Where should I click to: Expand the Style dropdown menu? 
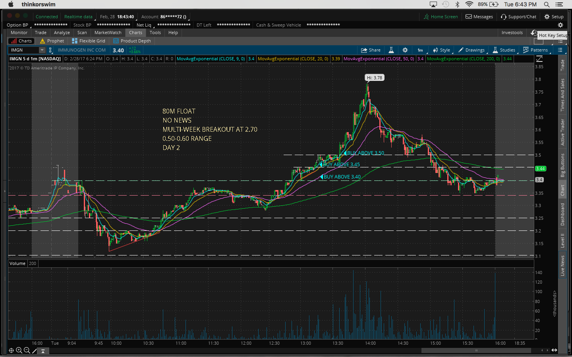442,50
